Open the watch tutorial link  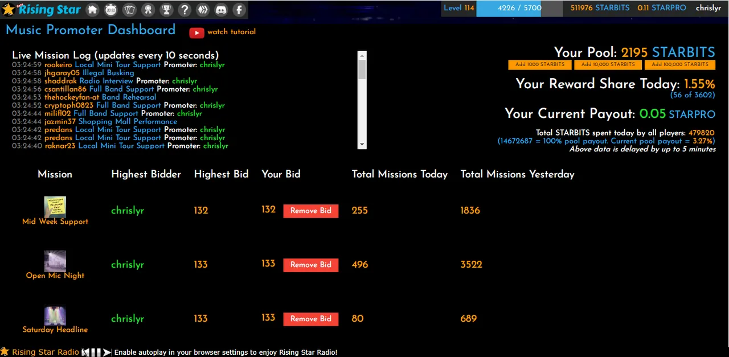click(x=231, y=32)
